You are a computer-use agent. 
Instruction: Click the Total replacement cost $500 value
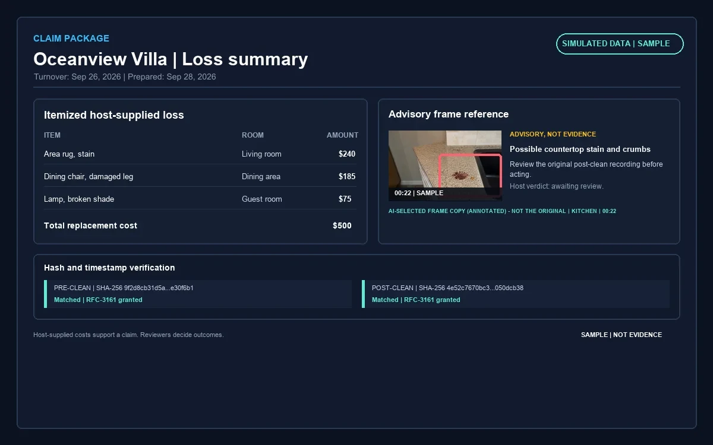(342, 225)
